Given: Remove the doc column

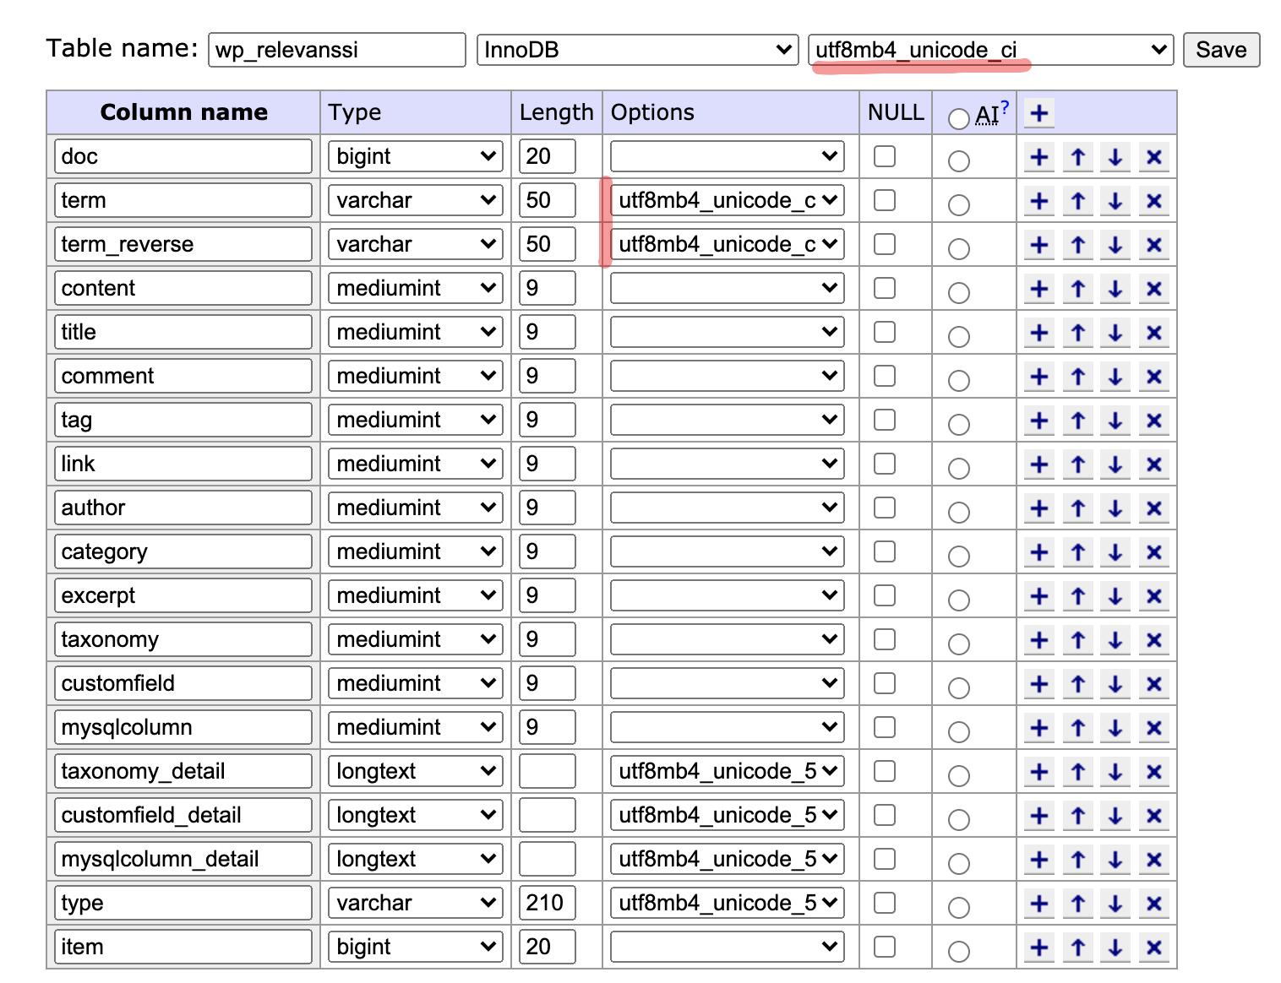Looking at the screenshot, I should (1153, 157).
